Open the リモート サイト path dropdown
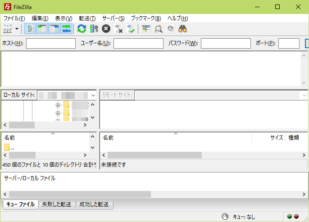This screenshot has width=309, height=222. 304,95
